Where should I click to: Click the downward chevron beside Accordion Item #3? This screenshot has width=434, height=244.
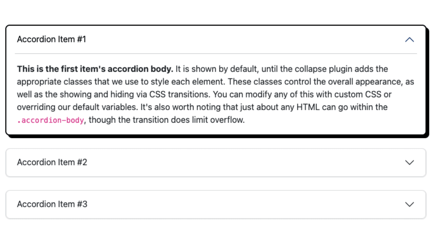point(410,204)
